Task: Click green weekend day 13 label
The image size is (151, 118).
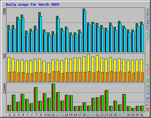Action: click(62, 115)
